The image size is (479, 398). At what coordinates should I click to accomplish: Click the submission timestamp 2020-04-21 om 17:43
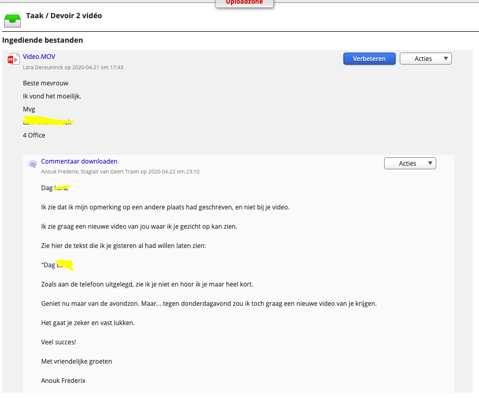[x=97, y=68]
